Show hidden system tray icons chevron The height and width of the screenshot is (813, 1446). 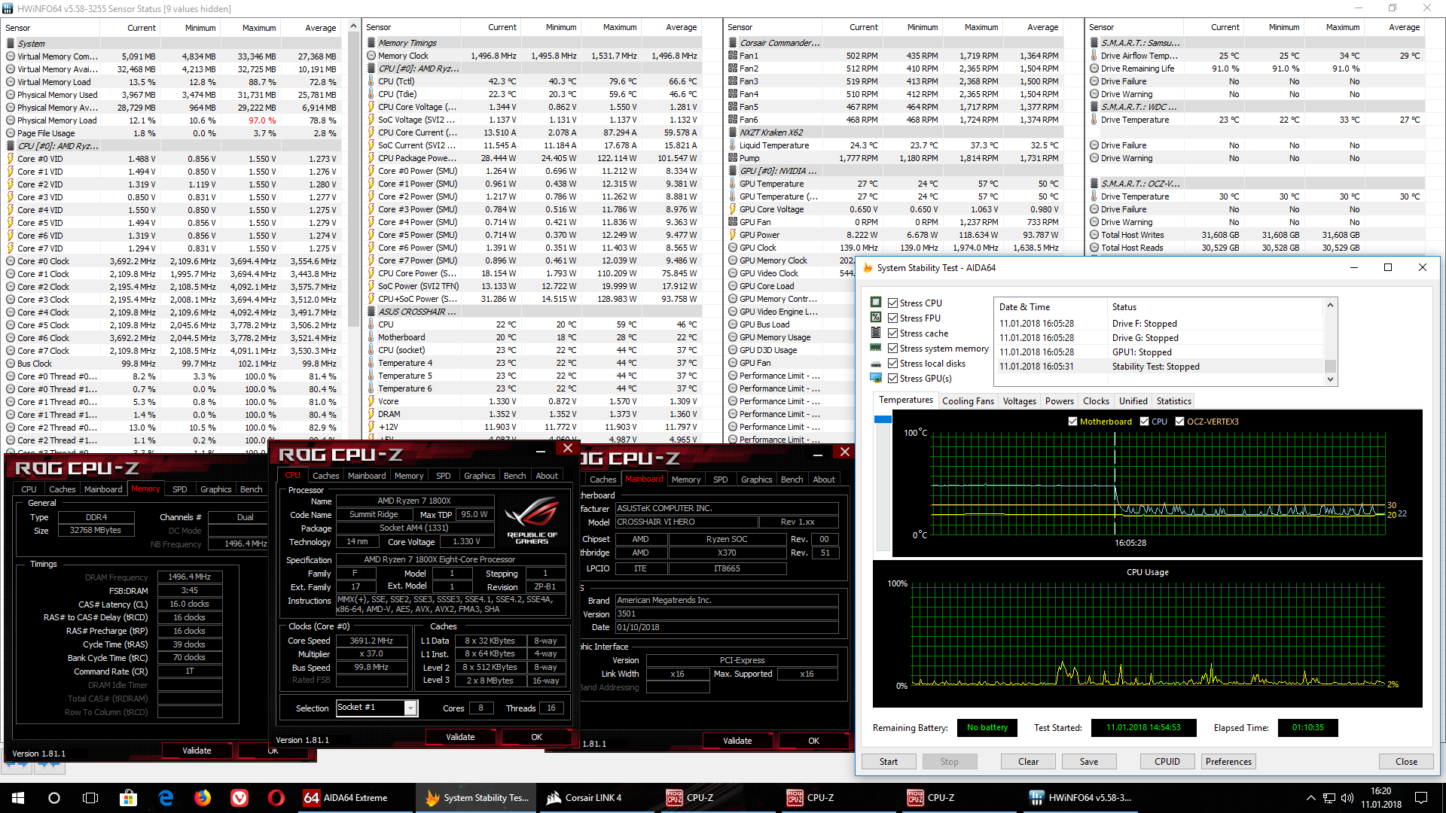point(1310,798)
